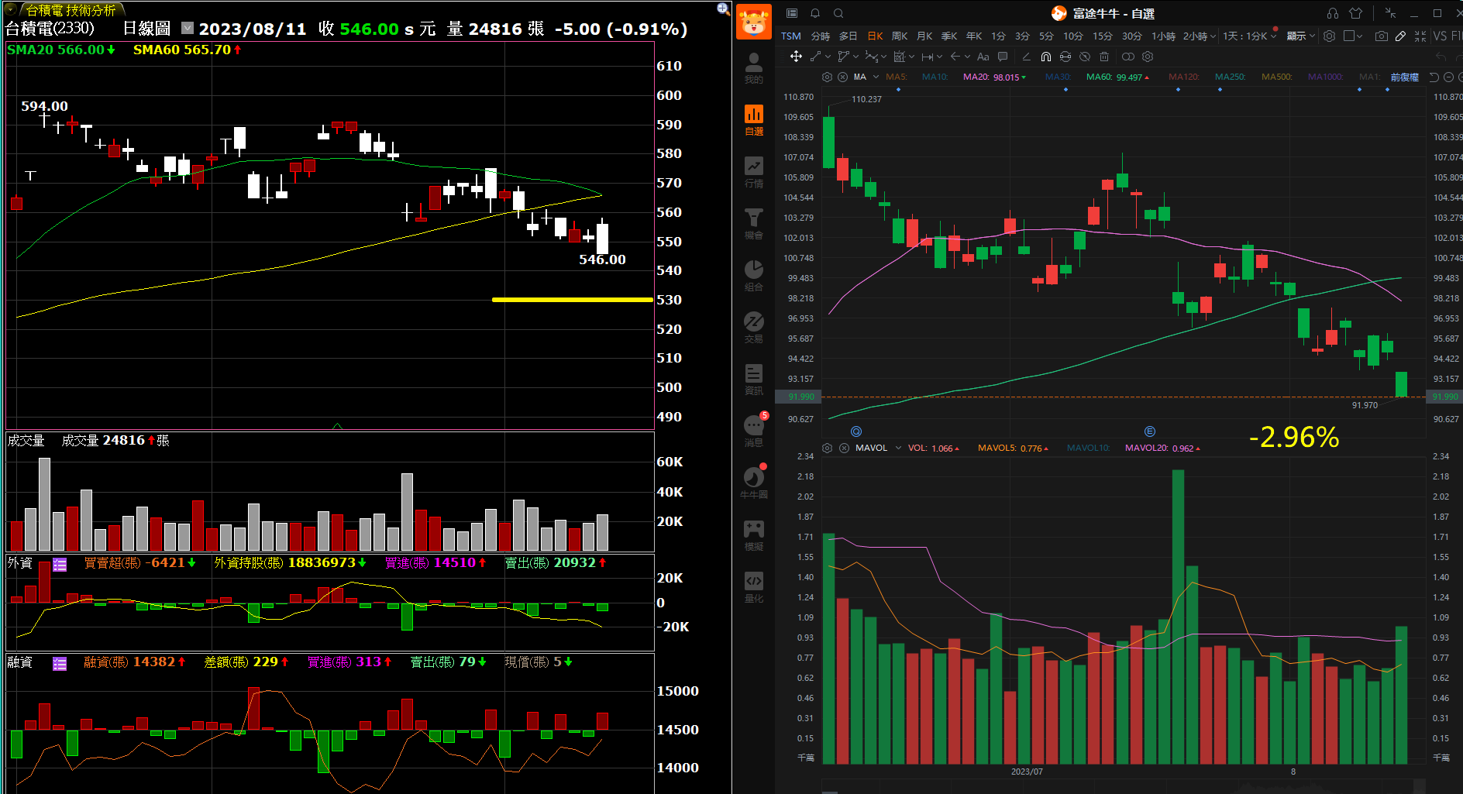Open the skin theme shirt icon

tap(1355, 13)
